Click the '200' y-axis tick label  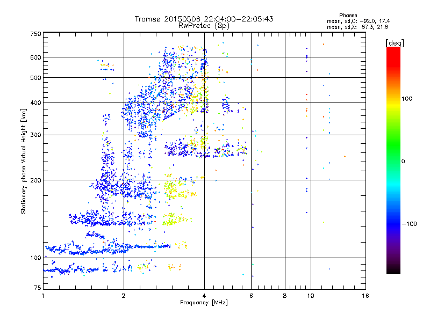coord(35,180)
